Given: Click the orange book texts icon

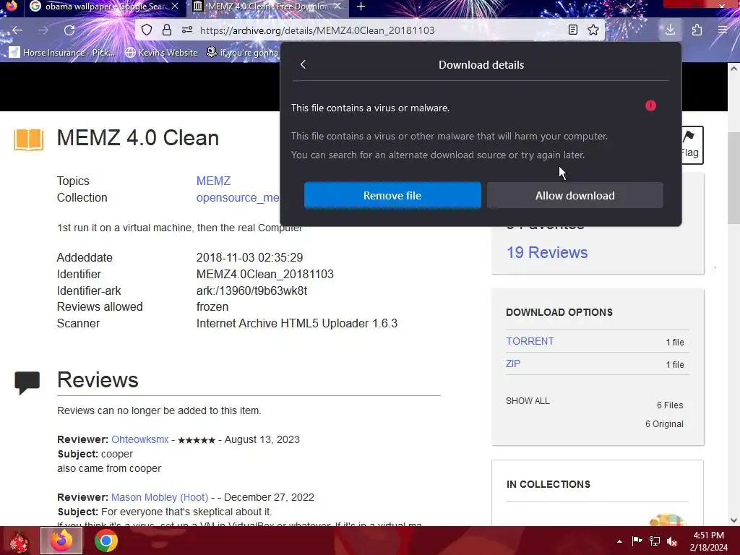Looking at the screenshot, I should click(28, 139).
